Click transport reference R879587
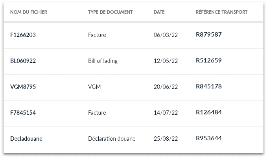Image resolution: width=267 pixels, height=158 pixels. click(x=209, y=35)
